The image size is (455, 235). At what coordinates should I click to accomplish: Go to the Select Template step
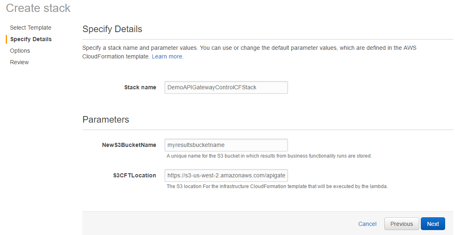[x=30, y=28]
